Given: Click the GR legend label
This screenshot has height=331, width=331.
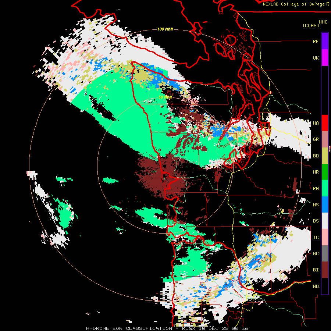Looking at the screenshot, I should coord(316,139).
